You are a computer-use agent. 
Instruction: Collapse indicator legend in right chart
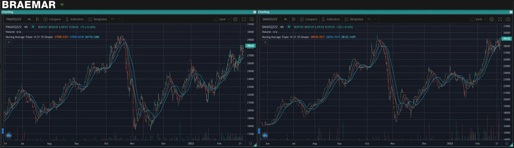click(265, 42)
